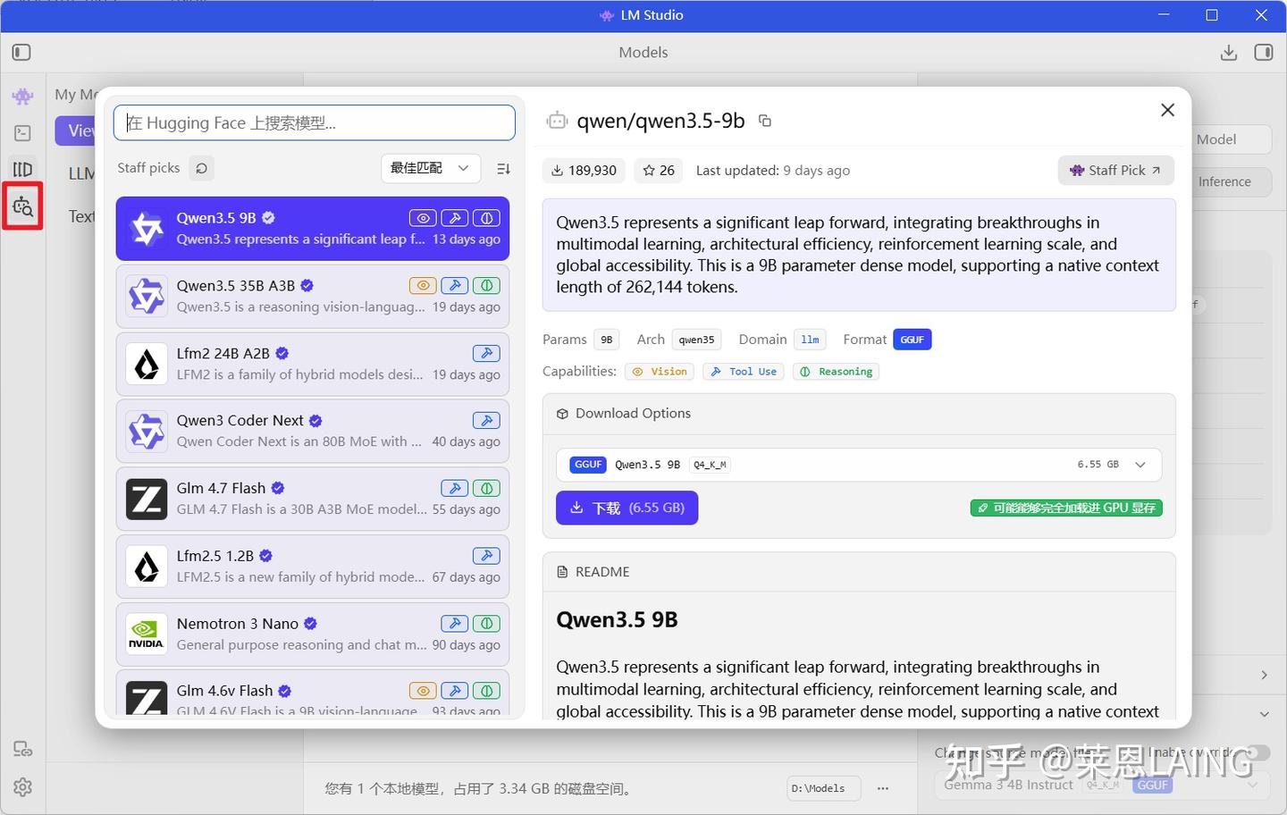Click the D:\Models directory button
1287x815 pixels.
pos(824,788)
